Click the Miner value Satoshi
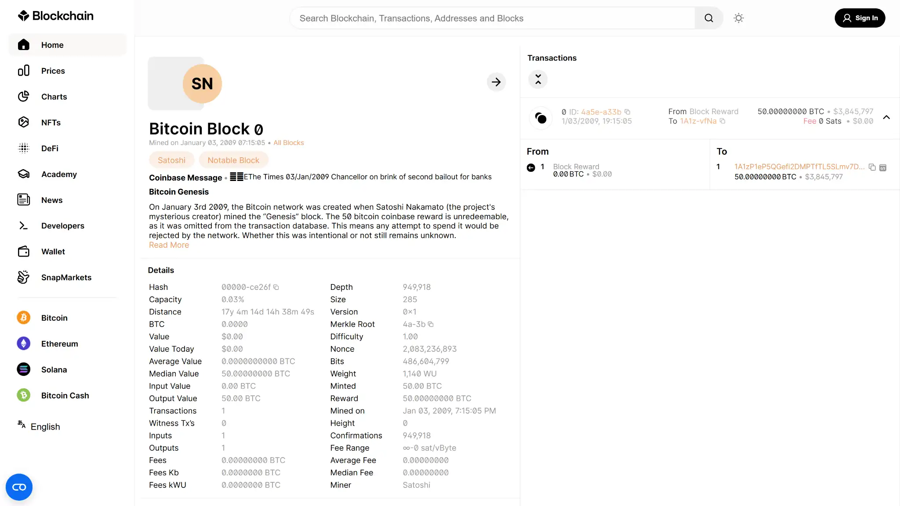The image size is (900, 506). coord(416,485)
